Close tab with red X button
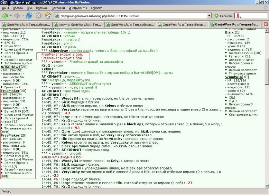The image size is (269, 195). tap(266, 25)
